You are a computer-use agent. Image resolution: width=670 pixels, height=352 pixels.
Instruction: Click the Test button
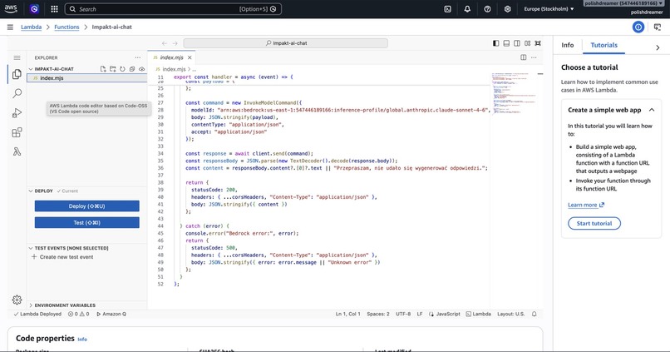[x=86, y=223]
